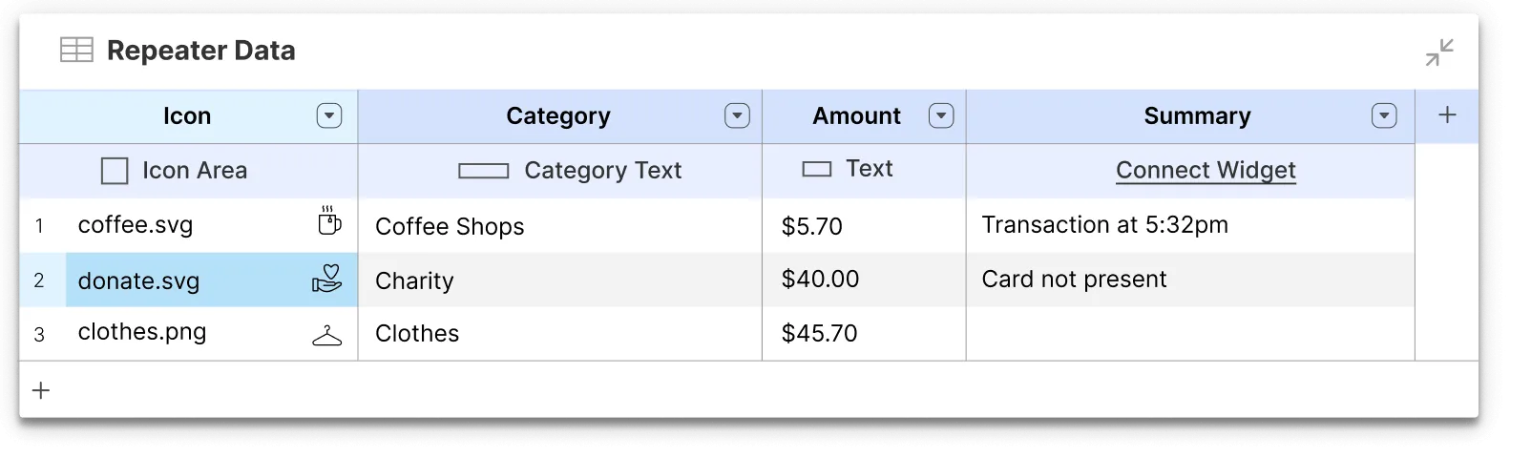
Task: Select the donate.svg cell
Action: click(x=181, y=280)
